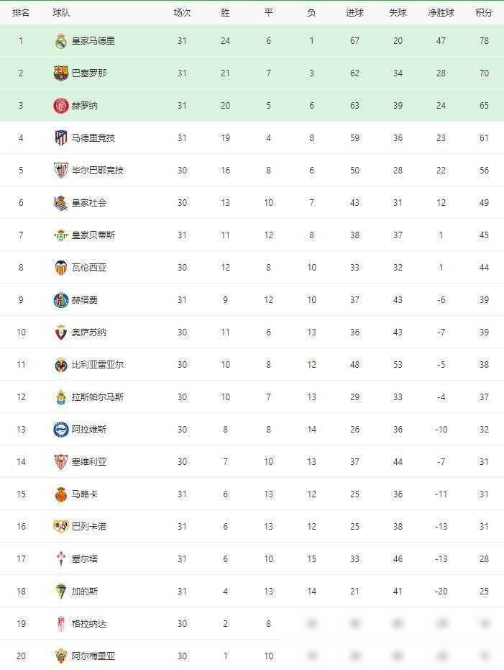Click the Athletic Bilbao club crest
The image size is (504, 670).
click(60, 171)
